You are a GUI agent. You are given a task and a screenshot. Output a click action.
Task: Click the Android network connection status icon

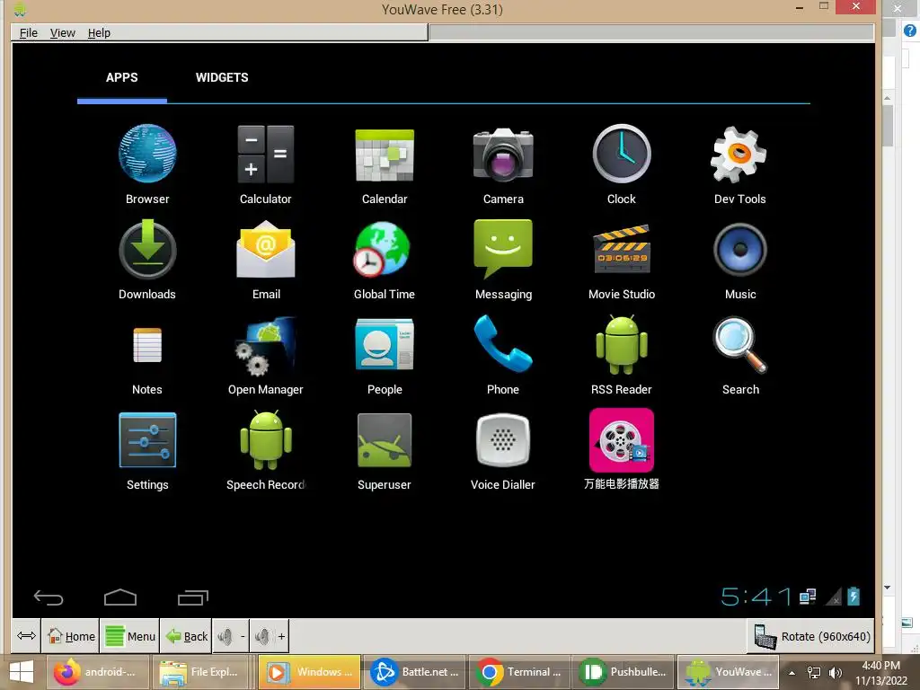[808, 597]
